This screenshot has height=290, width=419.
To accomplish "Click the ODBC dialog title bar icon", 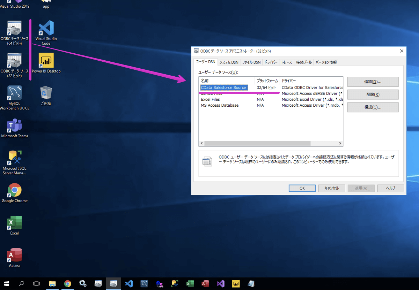I will [x=196, y=51].
